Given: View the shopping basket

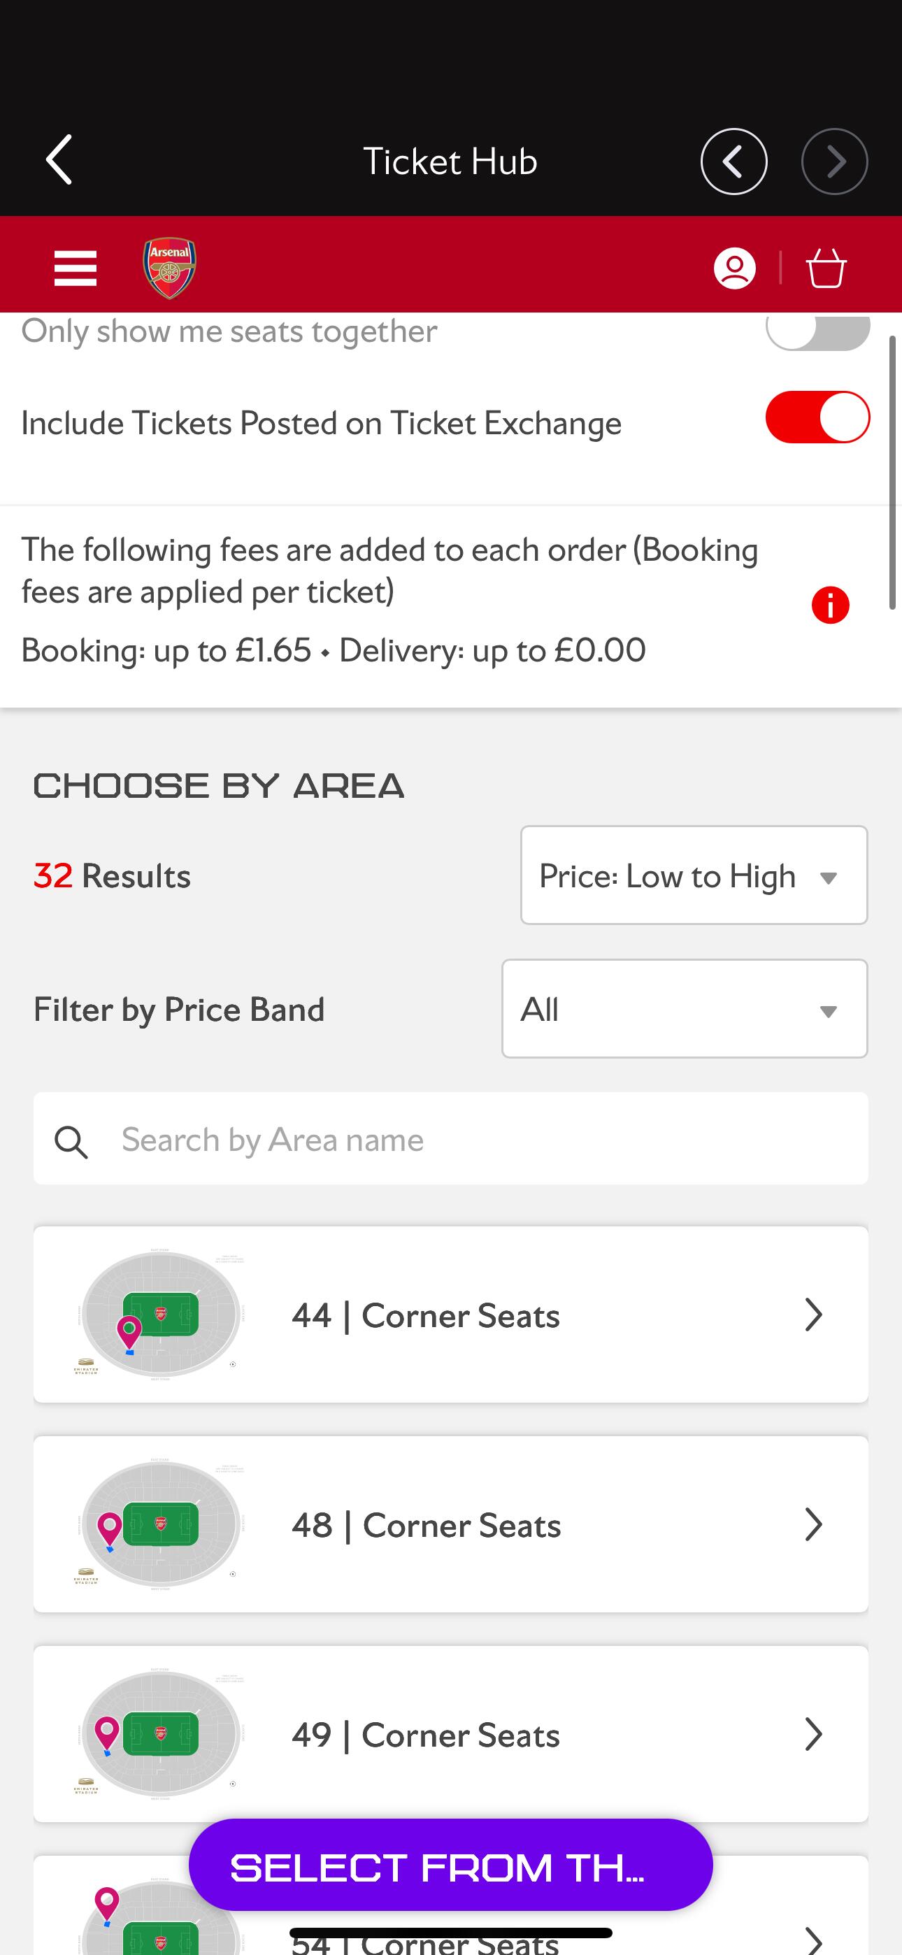Looking at the screenshot, I should [x=825, y=268].
